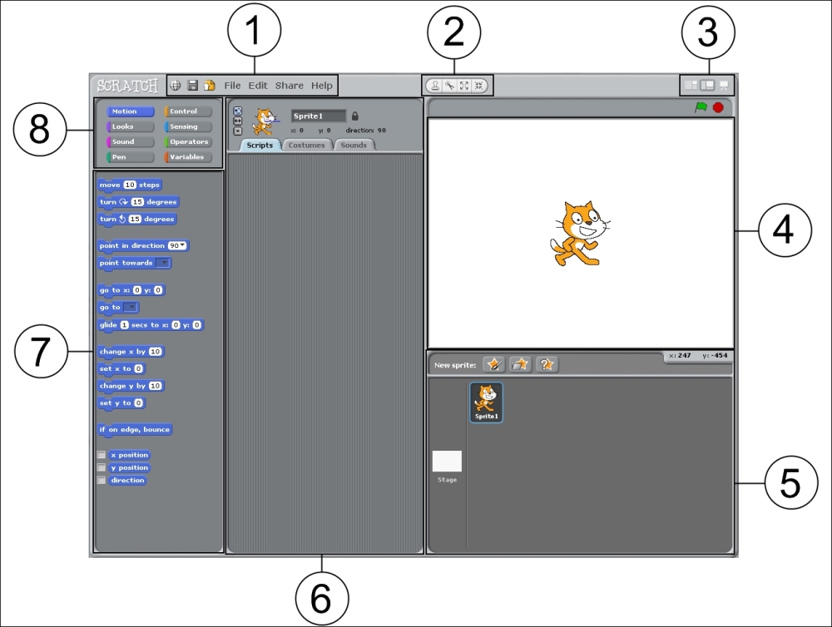The width and height of the screenshot is (832, 627).
Task: Start scripts with the green flag
Action: pos(701,107)
